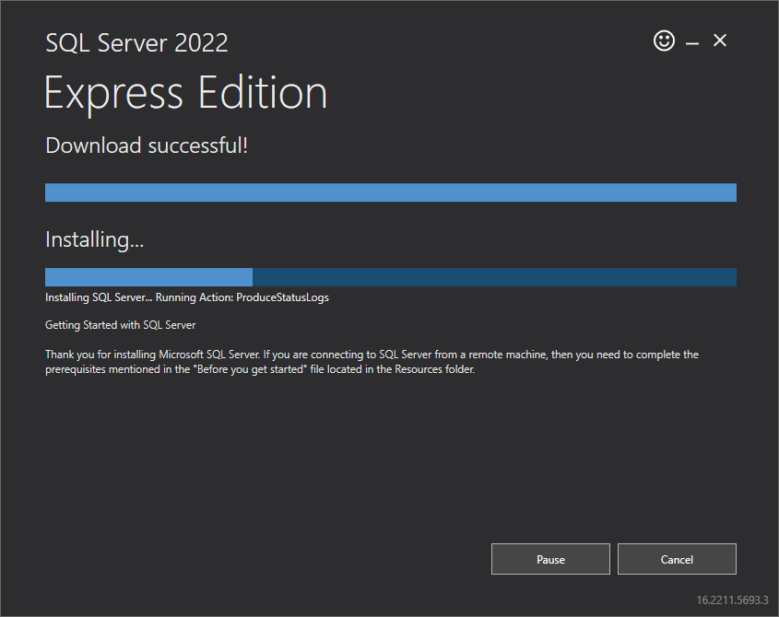Click the "Resources folder" text in the paragraph

click(433, 368)
